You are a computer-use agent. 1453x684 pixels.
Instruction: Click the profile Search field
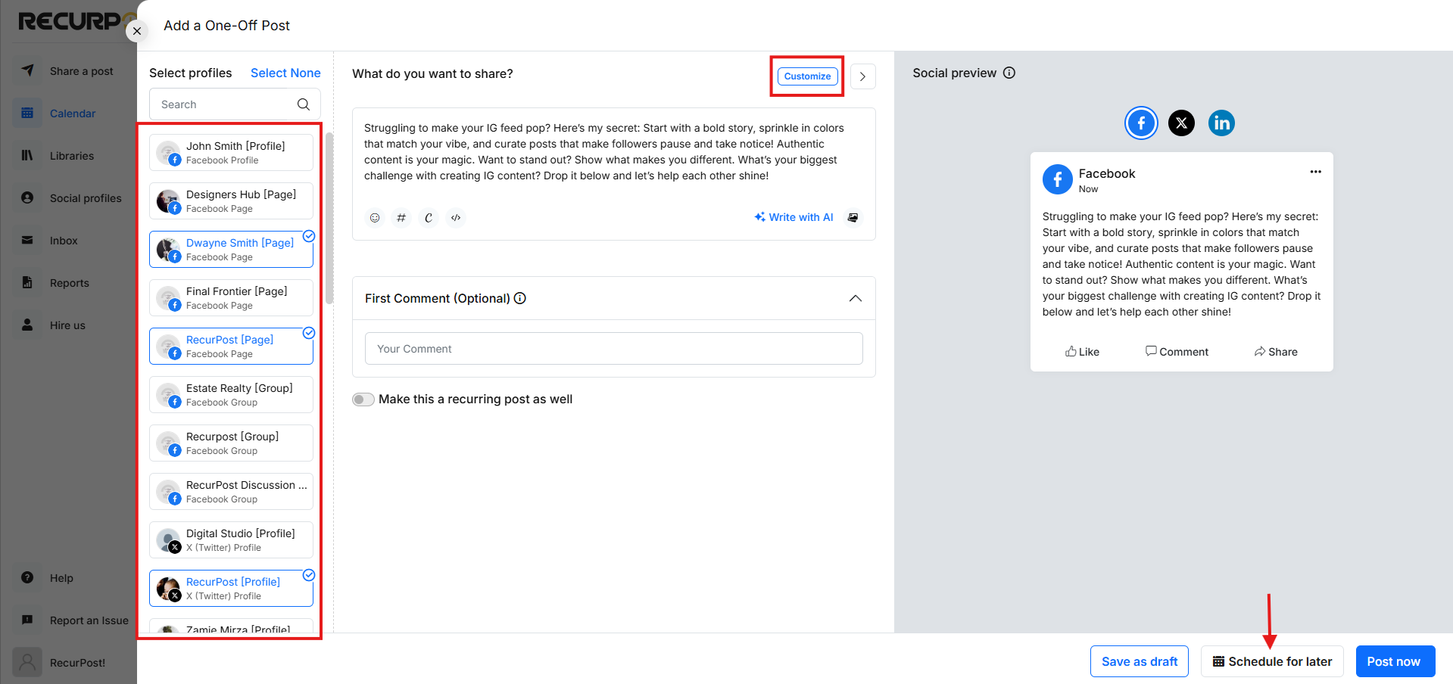235,104
